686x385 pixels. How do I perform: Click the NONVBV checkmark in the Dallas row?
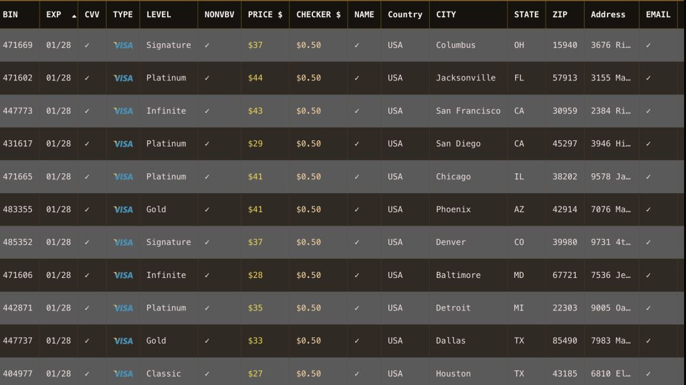207,341
